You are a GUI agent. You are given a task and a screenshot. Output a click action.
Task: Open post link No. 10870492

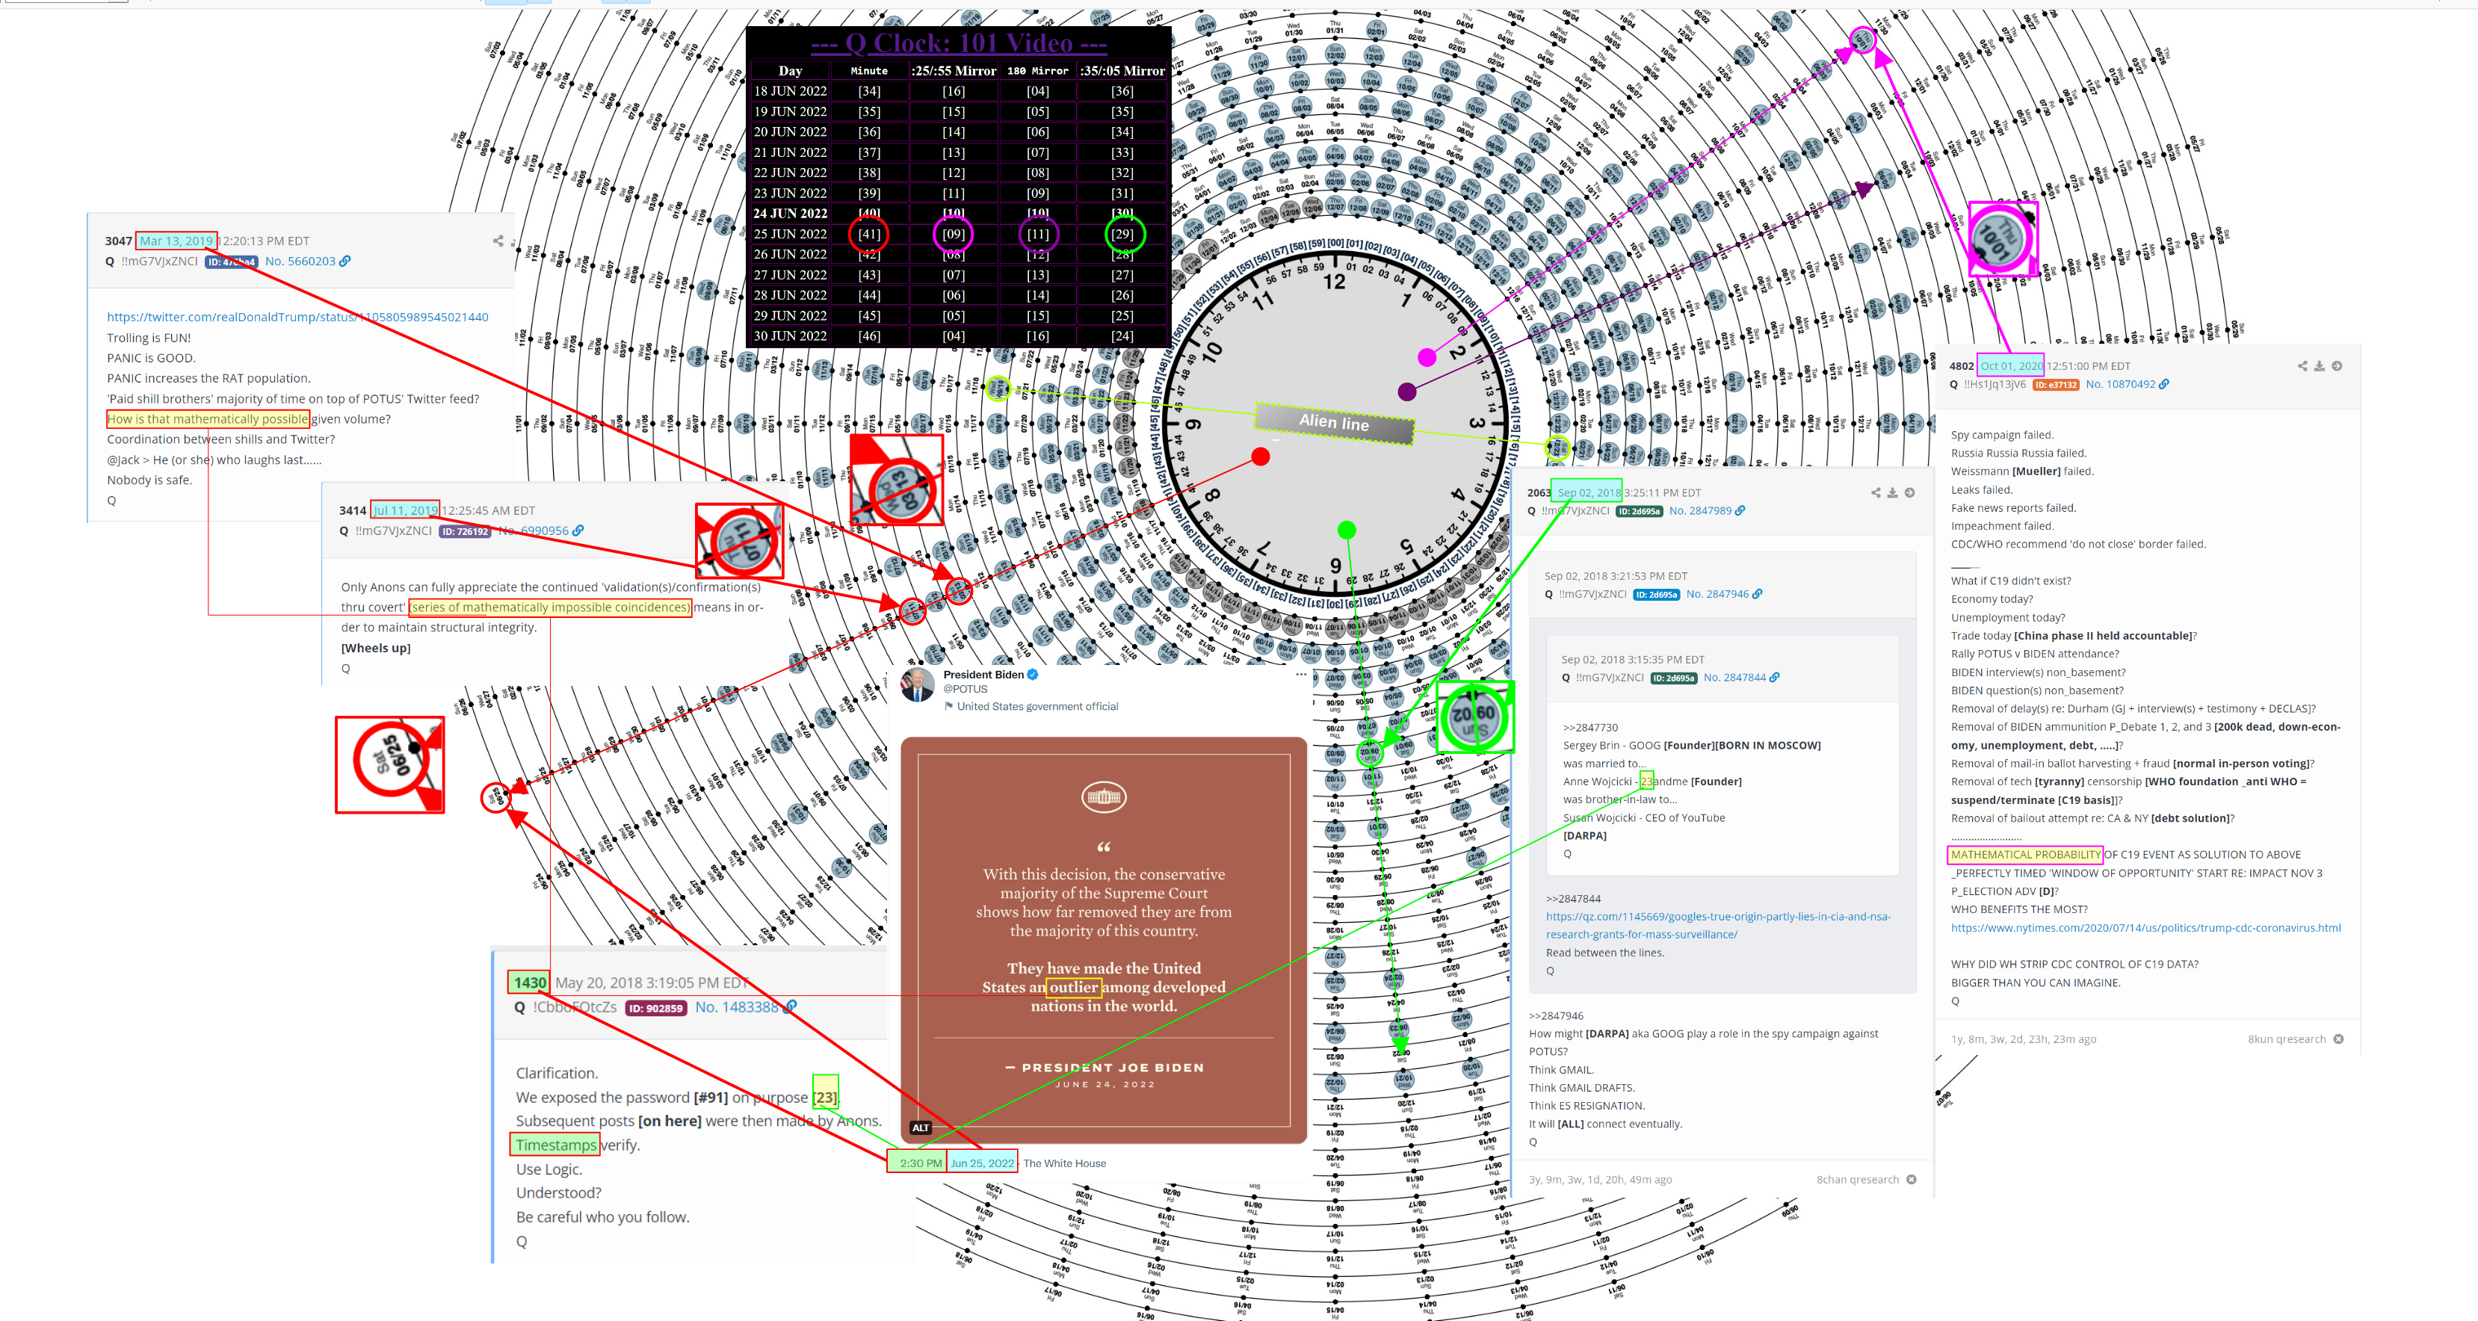pyautogui.click(x=2120, y=385)
